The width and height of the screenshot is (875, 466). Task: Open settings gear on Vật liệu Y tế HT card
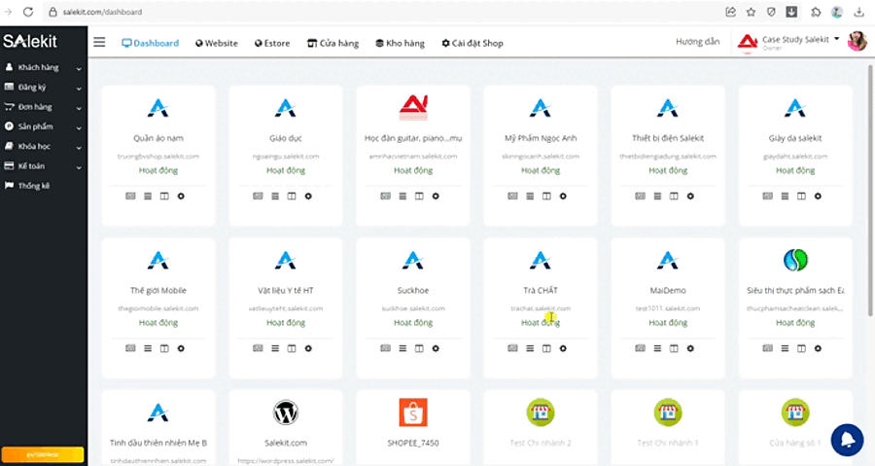point(308,348)
